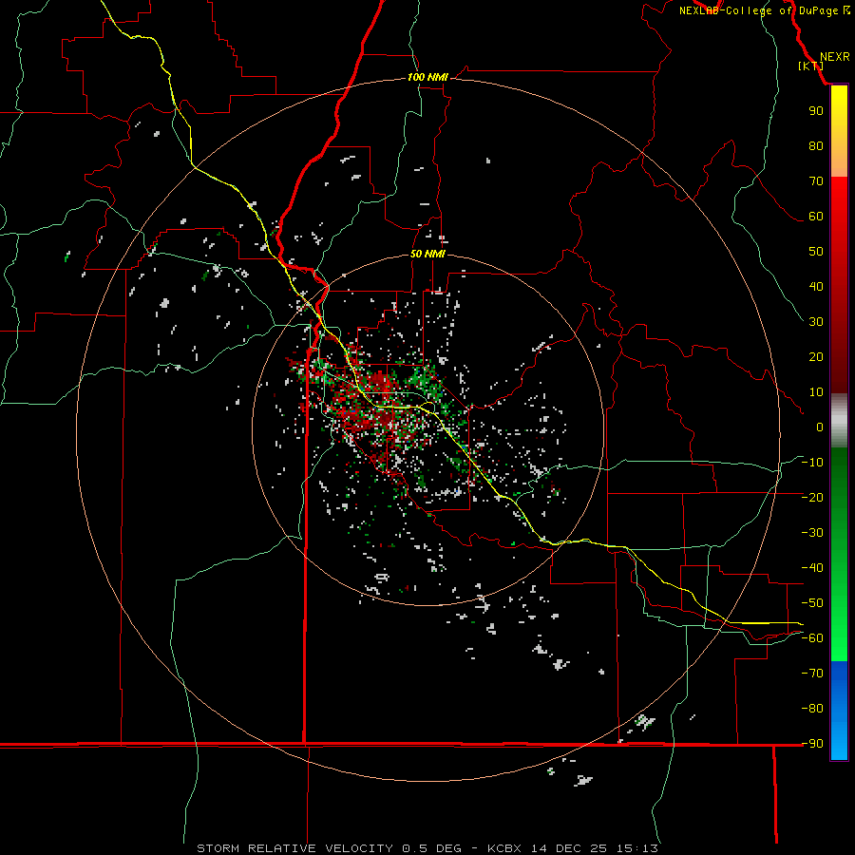Click the 30 value on velocity scale
The height and width of the screenshot is (855, 855).
pyautogui.click(x=816, y=322)
